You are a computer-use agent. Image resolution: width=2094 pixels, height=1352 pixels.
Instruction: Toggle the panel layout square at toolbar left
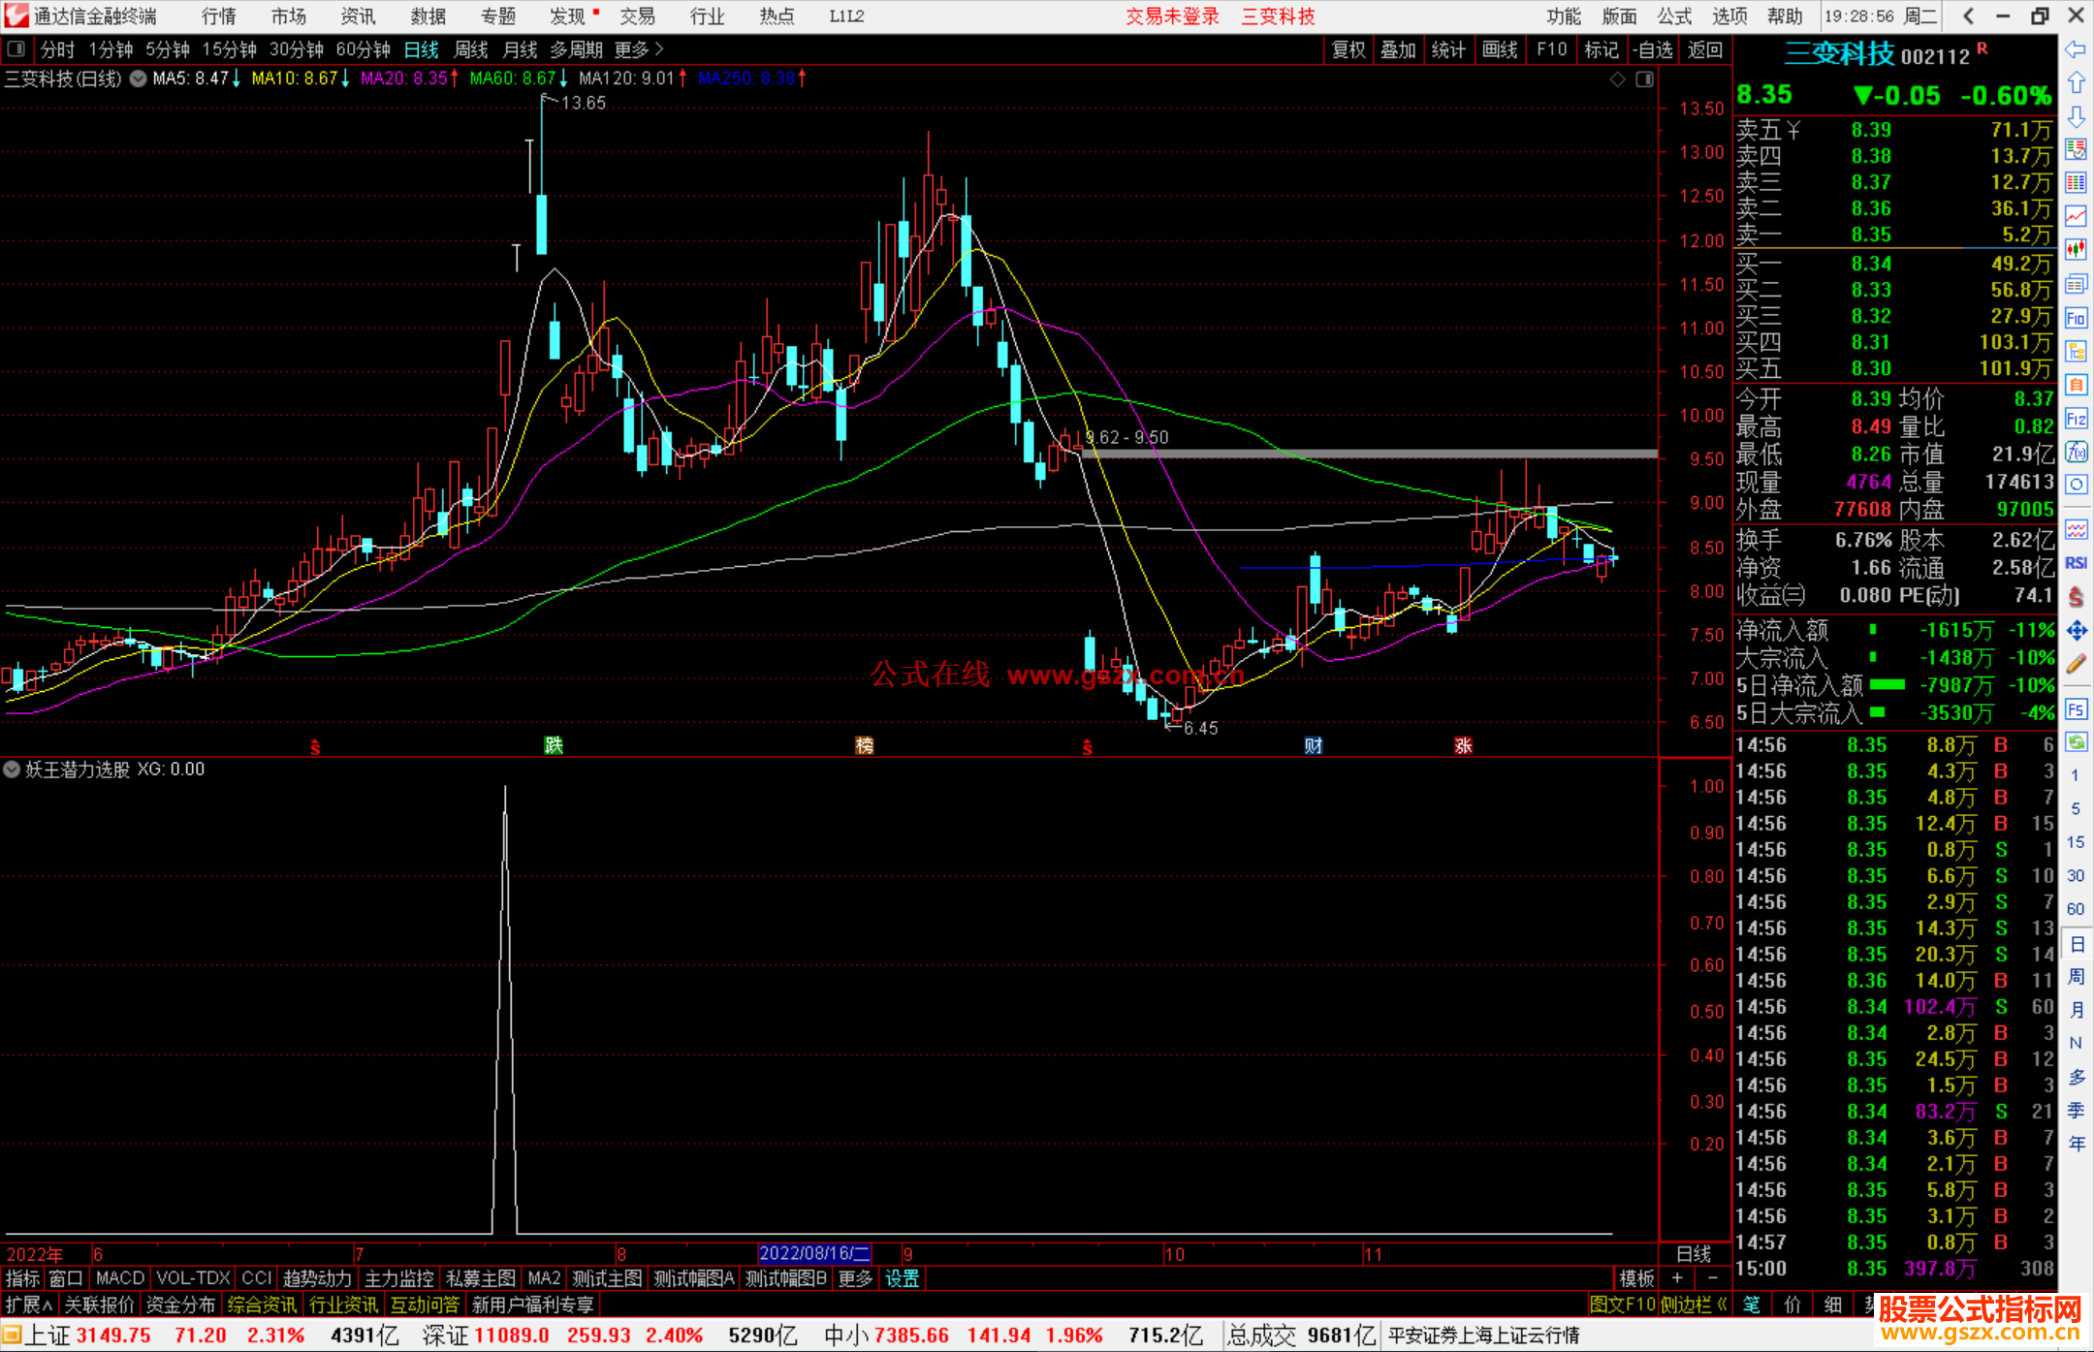pyautogui.click(x=16, y=48)
